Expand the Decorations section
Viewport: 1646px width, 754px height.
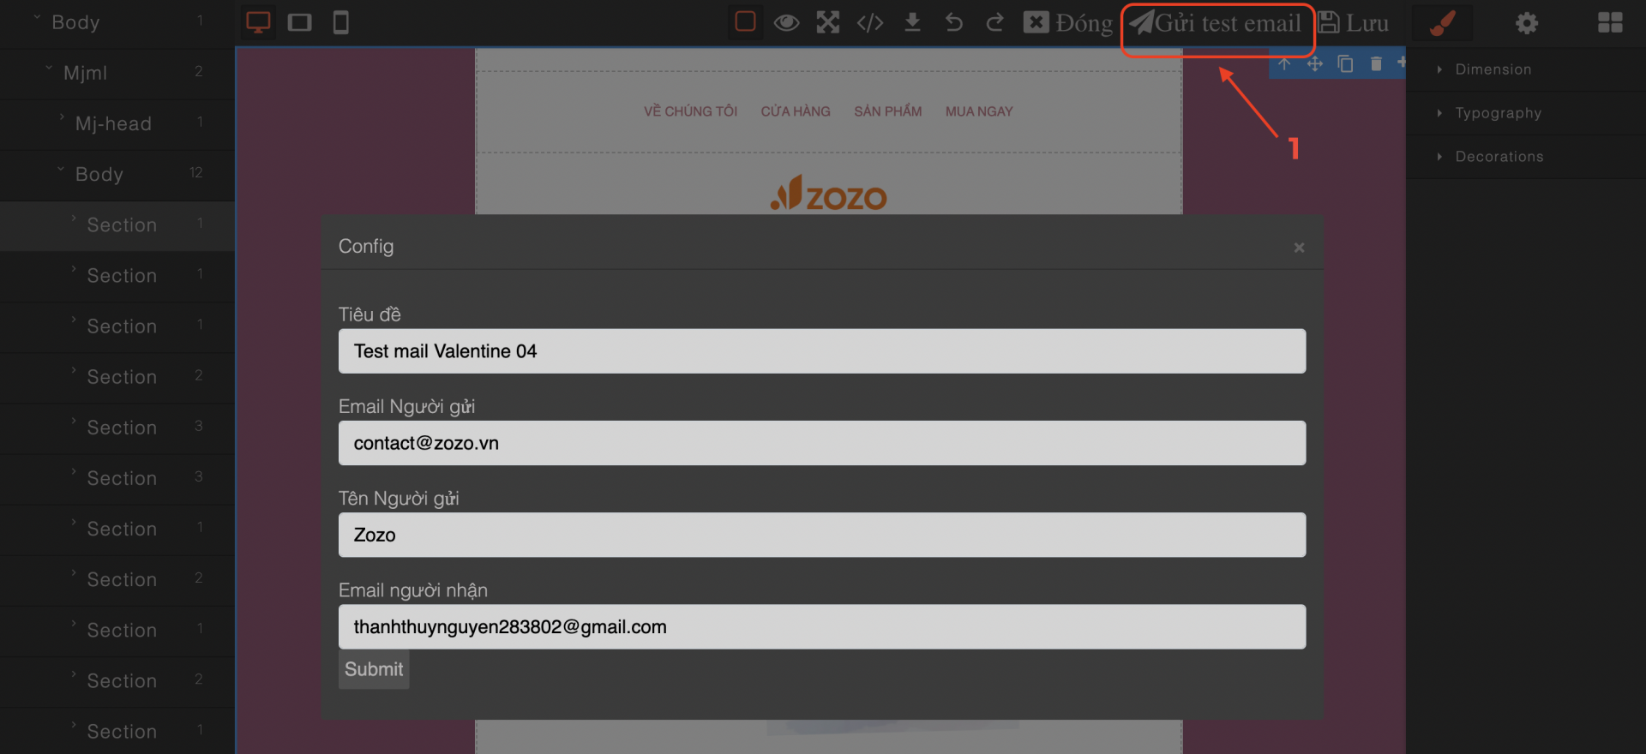pyautogui.click(x=1499, y=157)
